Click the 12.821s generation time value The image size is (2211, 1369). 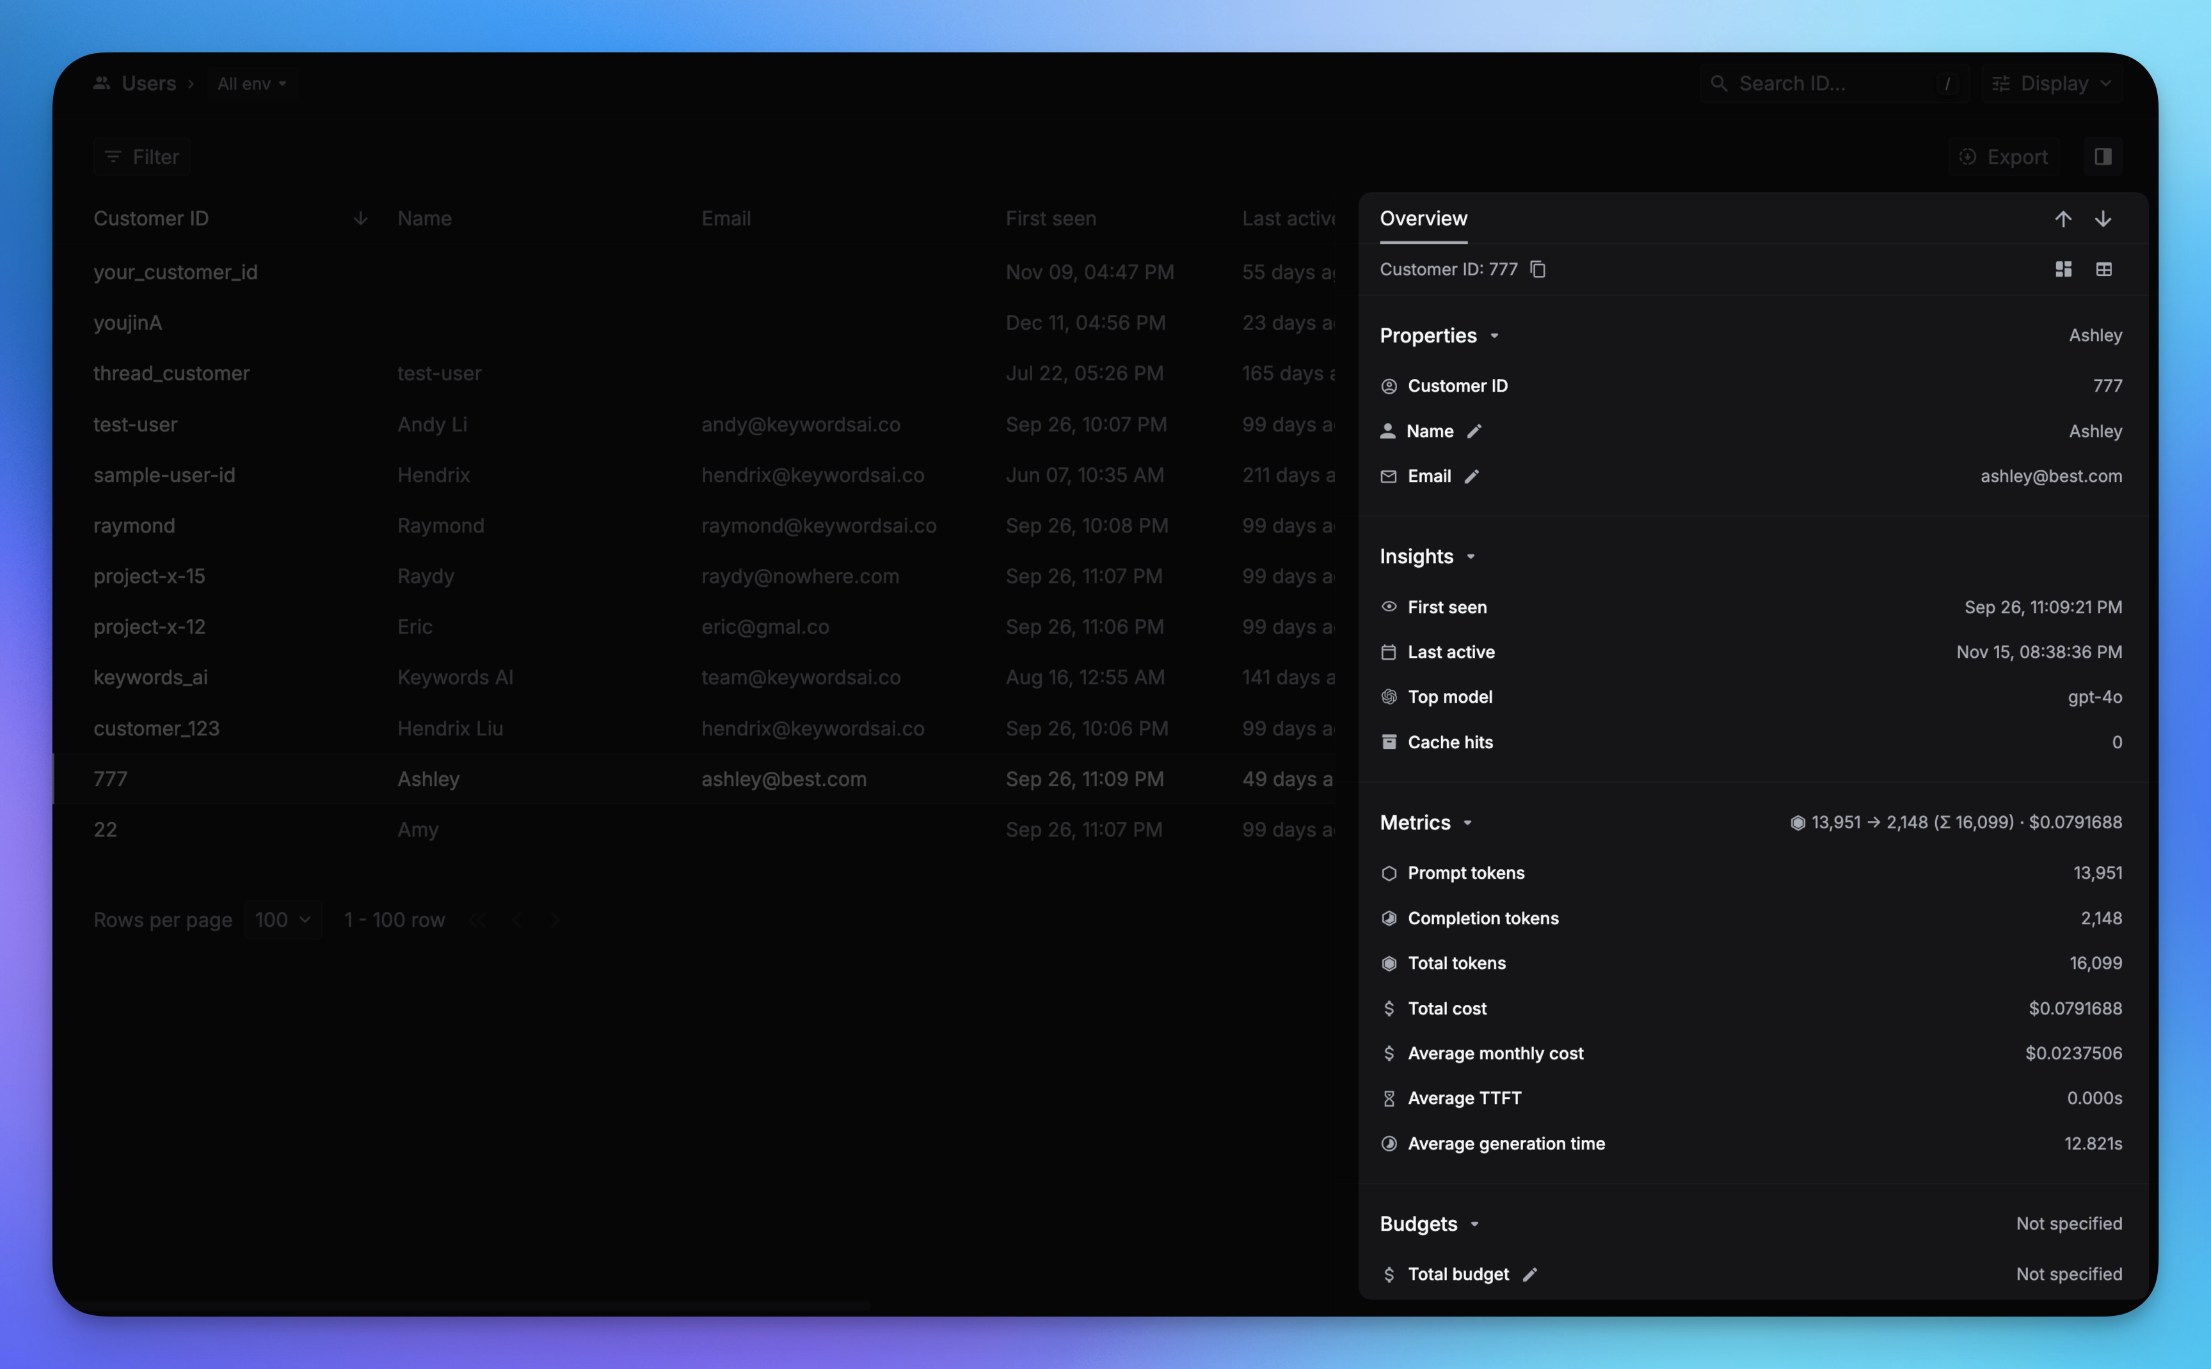click(2093, 1144)
